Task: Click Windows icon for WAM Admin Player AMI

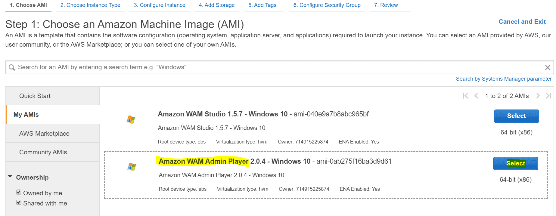Action: (x=132, y=167)
